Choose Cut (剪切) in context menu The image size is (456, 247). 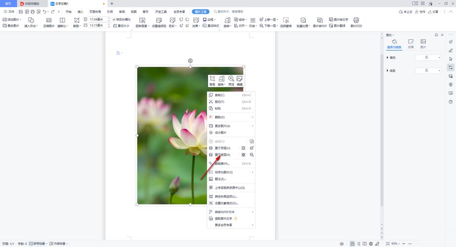tap(231, 102)
